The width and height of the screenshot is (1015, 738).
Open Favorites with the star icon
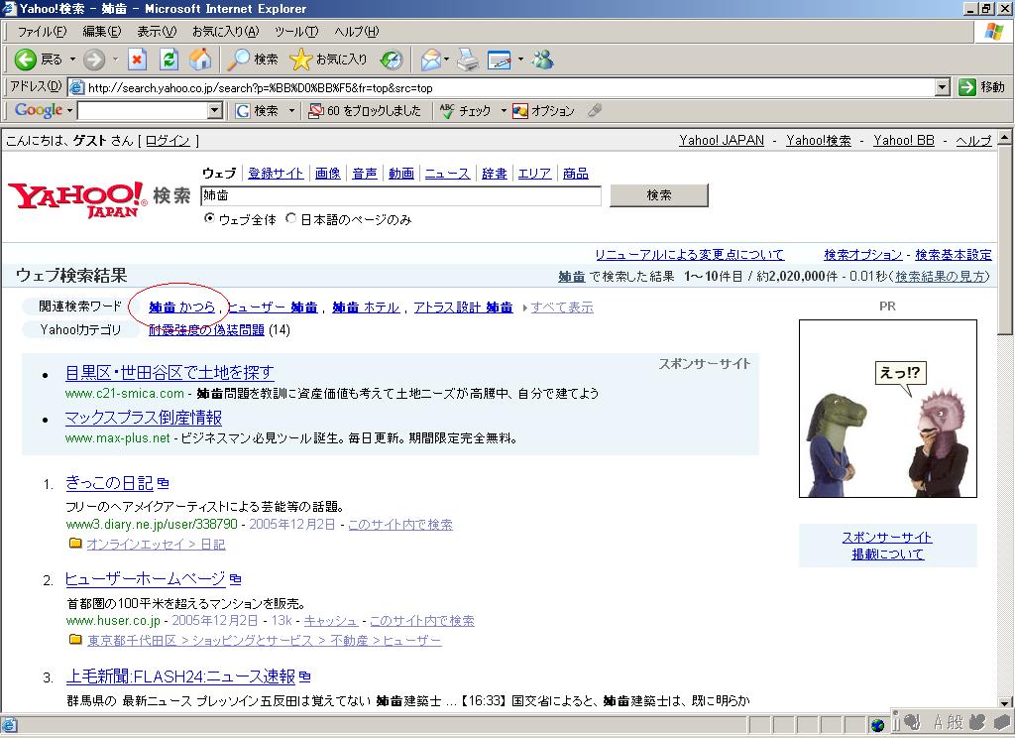[x=300, y=60]
